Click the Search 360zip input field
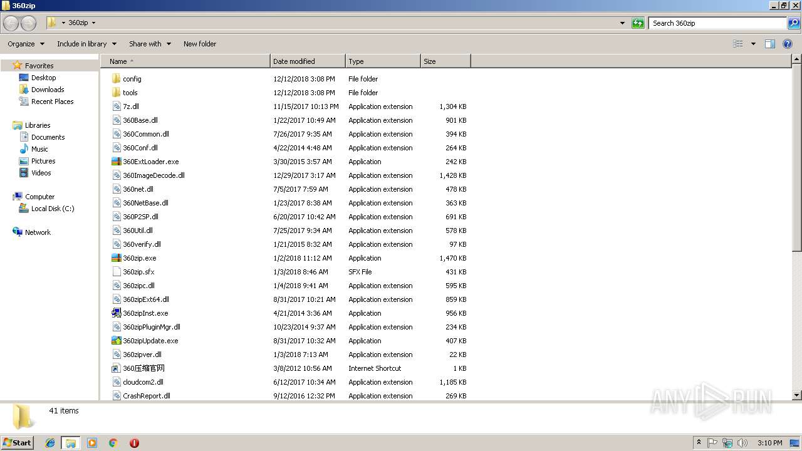Viewport: 802px width, 451px height. (x=717, y=23)
